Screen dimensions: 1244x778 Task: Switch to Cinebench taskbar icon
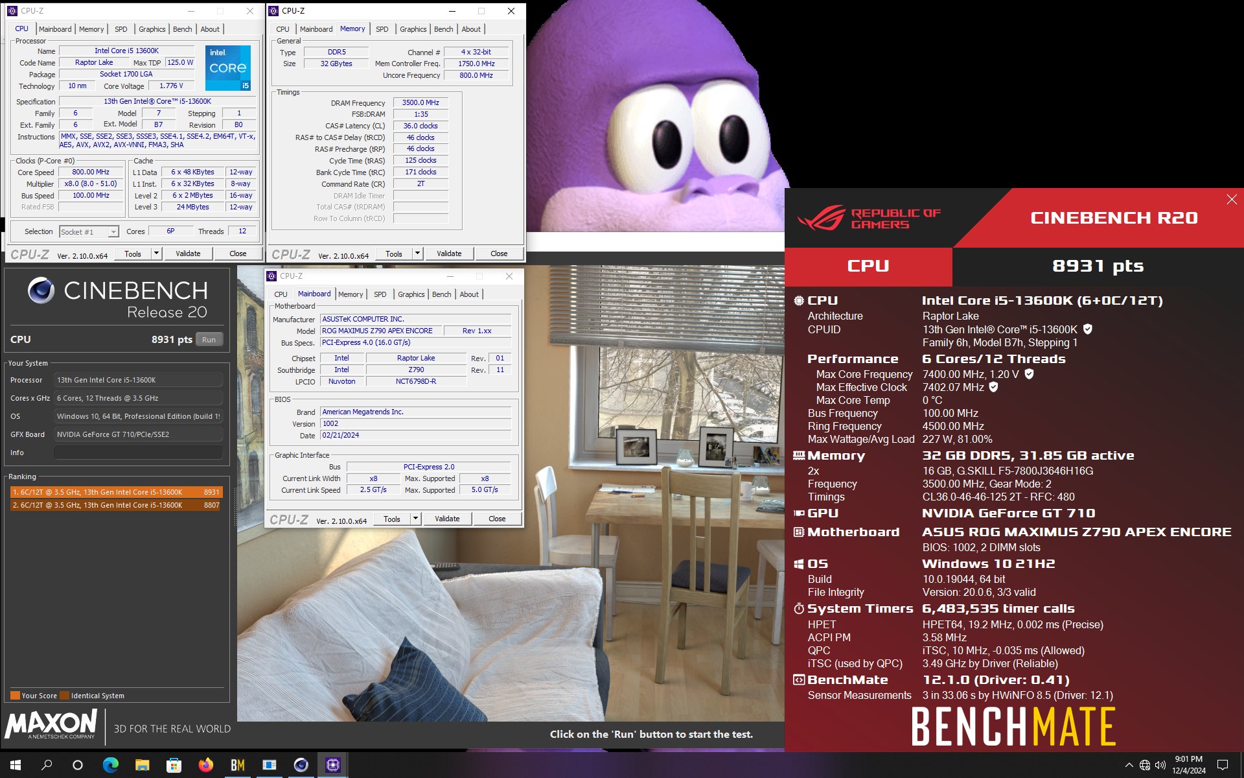tap(301, 765)
